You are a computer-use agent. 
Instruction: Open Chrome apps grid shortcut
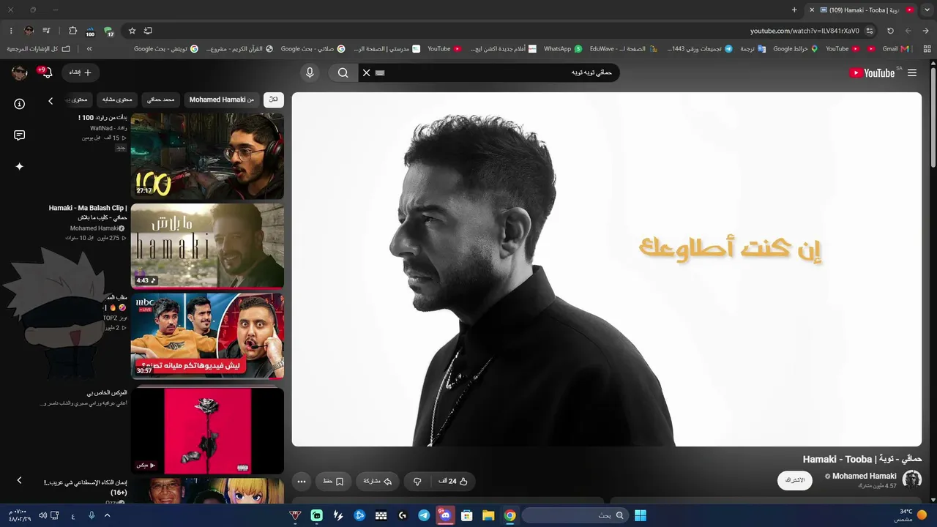(x=927, y=49)
